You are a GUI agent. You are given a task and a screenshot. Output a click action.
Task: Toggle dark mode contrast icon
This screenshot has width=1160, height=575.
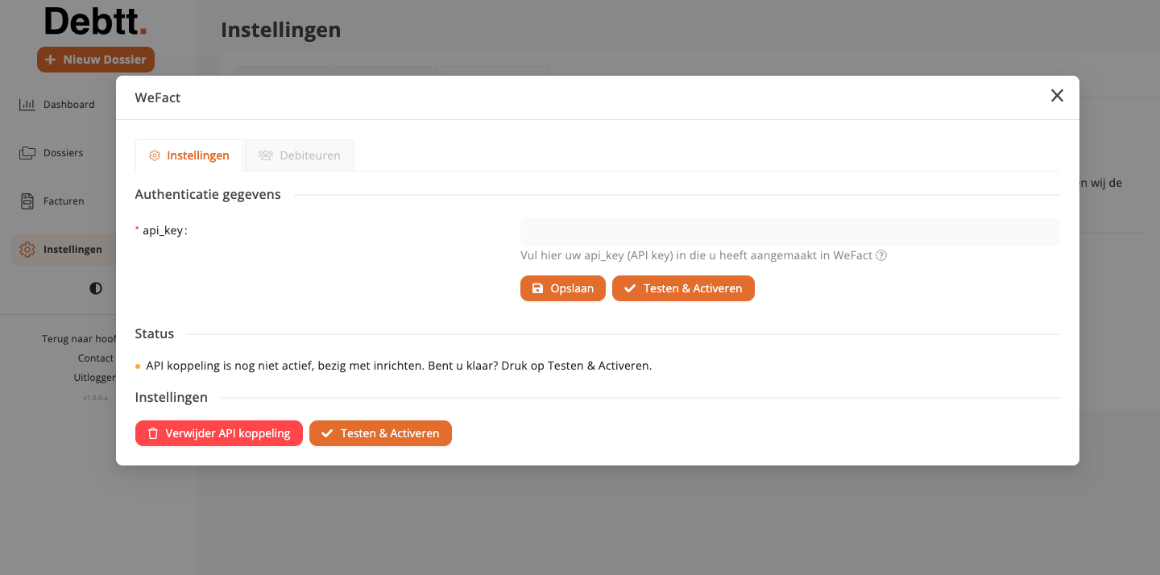[96, 288]
